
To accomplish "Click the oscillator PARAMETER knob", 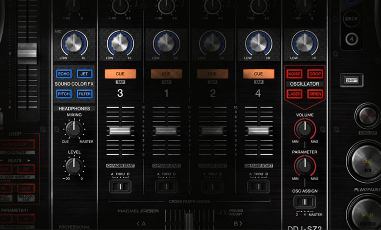I will coord(305,165).
